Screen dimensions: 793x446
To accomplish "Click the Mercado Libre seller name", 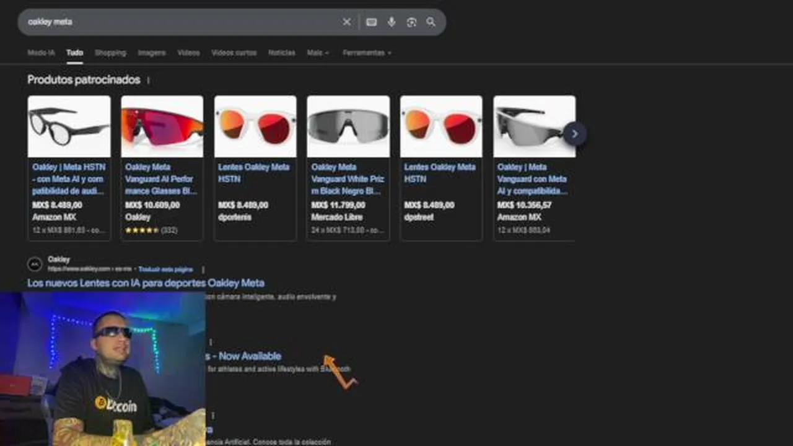I will pyautogui.click(x=336, y=217).
